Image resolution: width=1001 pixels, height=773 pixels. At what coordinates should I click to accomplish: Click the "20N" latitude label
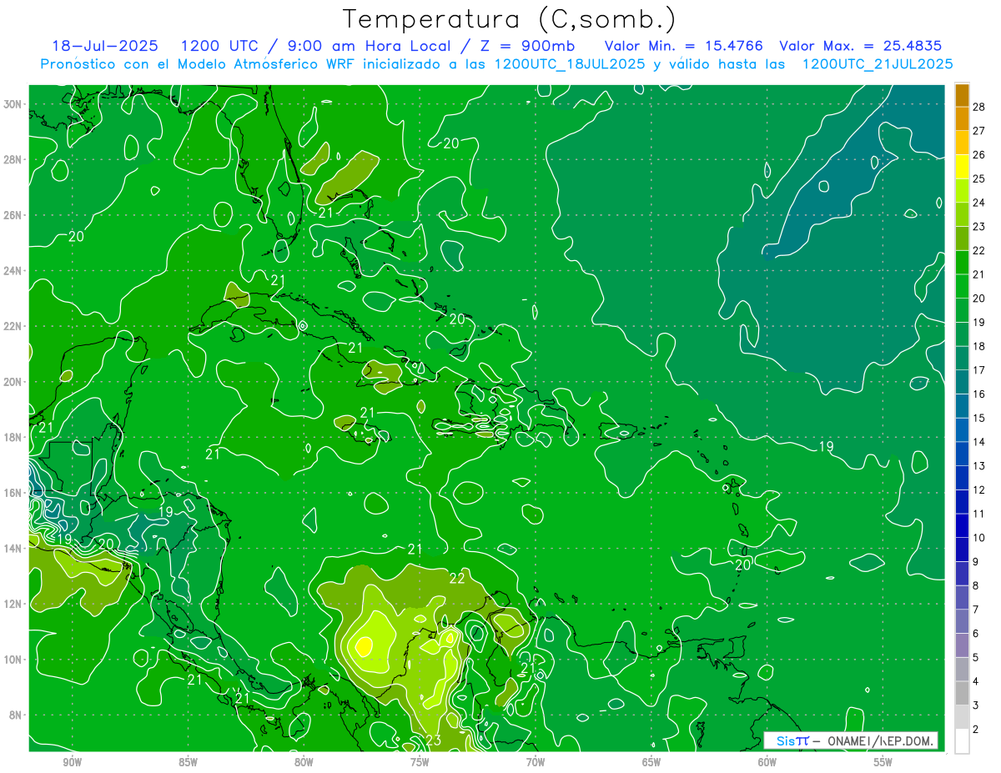(14, 382)
